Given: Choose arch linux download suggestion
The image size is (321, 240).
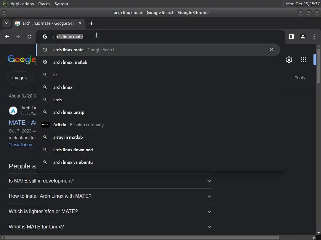Looking at the screenshot, I should tap(158, 150).
